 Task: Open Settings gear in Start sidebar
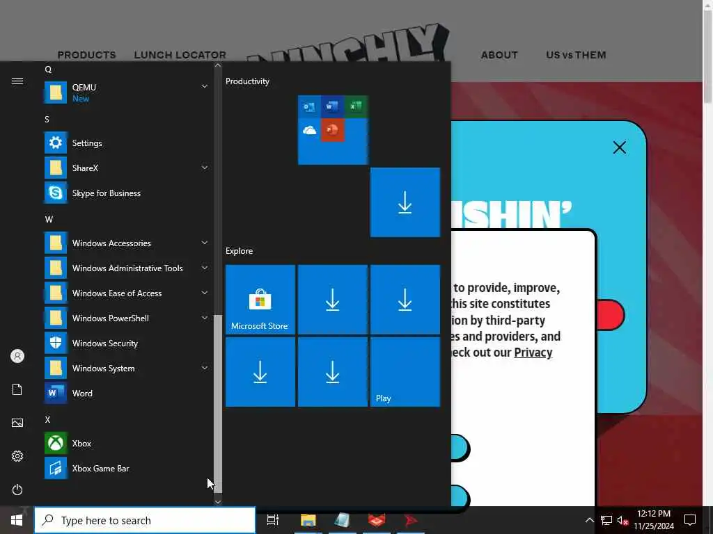(17, 456)
